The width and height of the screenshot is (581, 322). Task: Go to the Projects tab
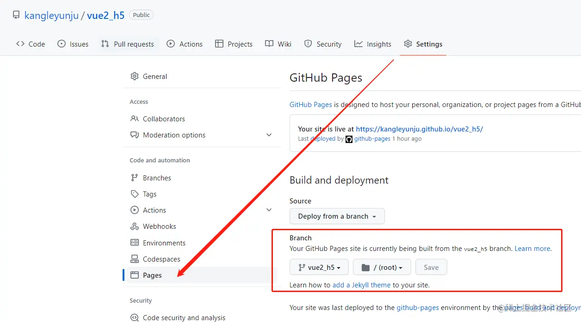[x=234, y=44]
